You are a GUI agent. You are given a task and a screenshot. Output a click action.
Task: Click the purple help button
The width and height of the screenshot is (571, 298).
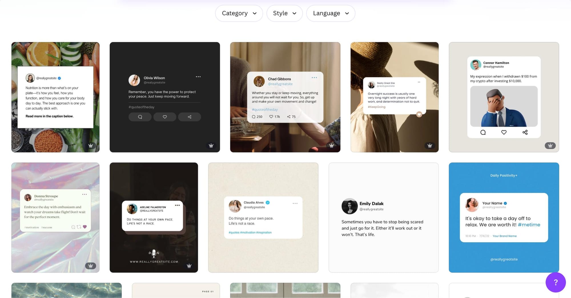(x=556, y=282)
